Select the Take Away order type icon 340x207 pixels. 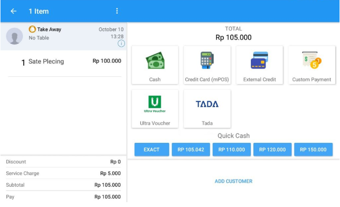[32, 29]
